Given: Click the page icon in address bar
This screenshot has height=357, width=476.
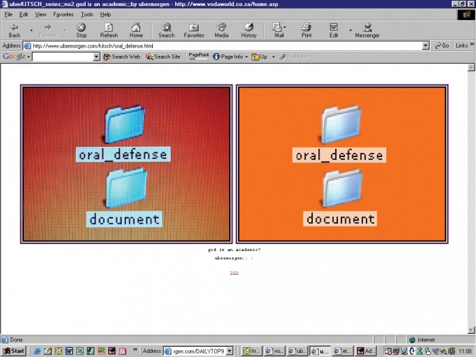Looking at the screenshot, I should pos(27,46).
